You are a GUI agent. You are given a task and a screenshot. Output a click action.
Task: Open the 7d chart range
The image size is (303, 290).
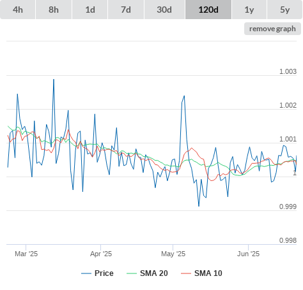pos(126,10)
